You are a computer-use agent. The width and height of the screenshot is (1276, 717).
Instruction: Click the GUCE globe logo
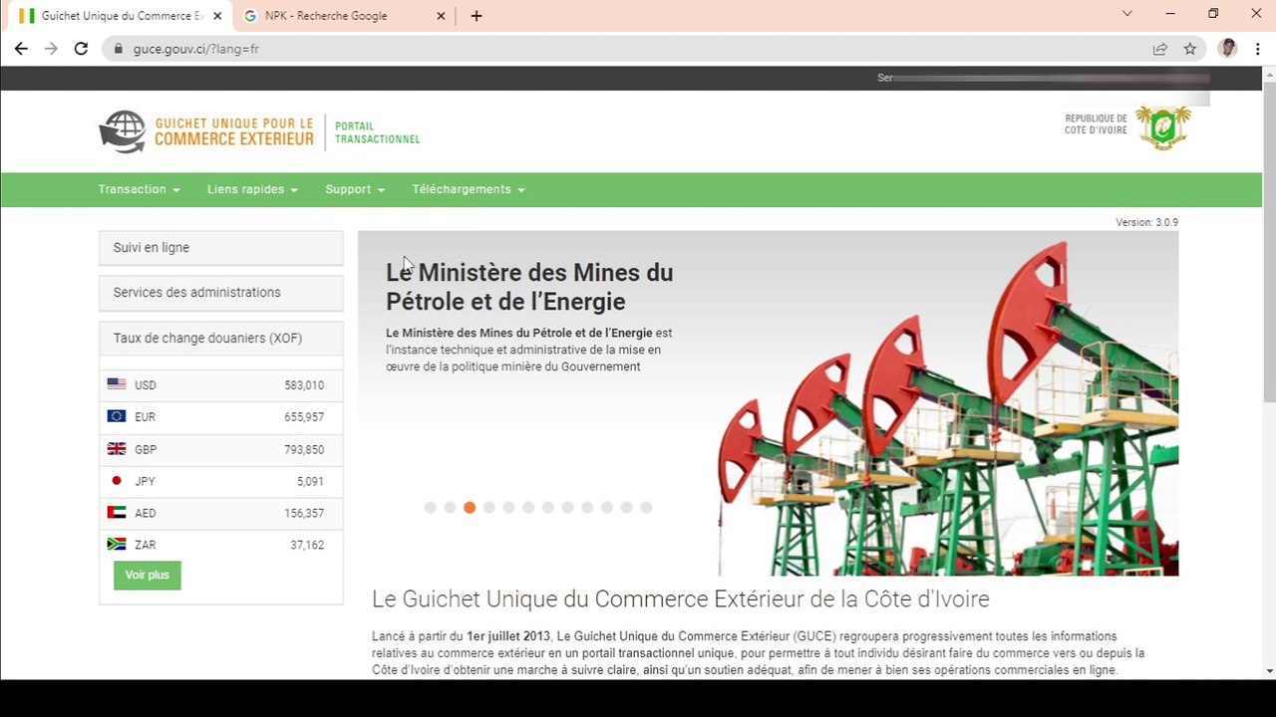123,131
